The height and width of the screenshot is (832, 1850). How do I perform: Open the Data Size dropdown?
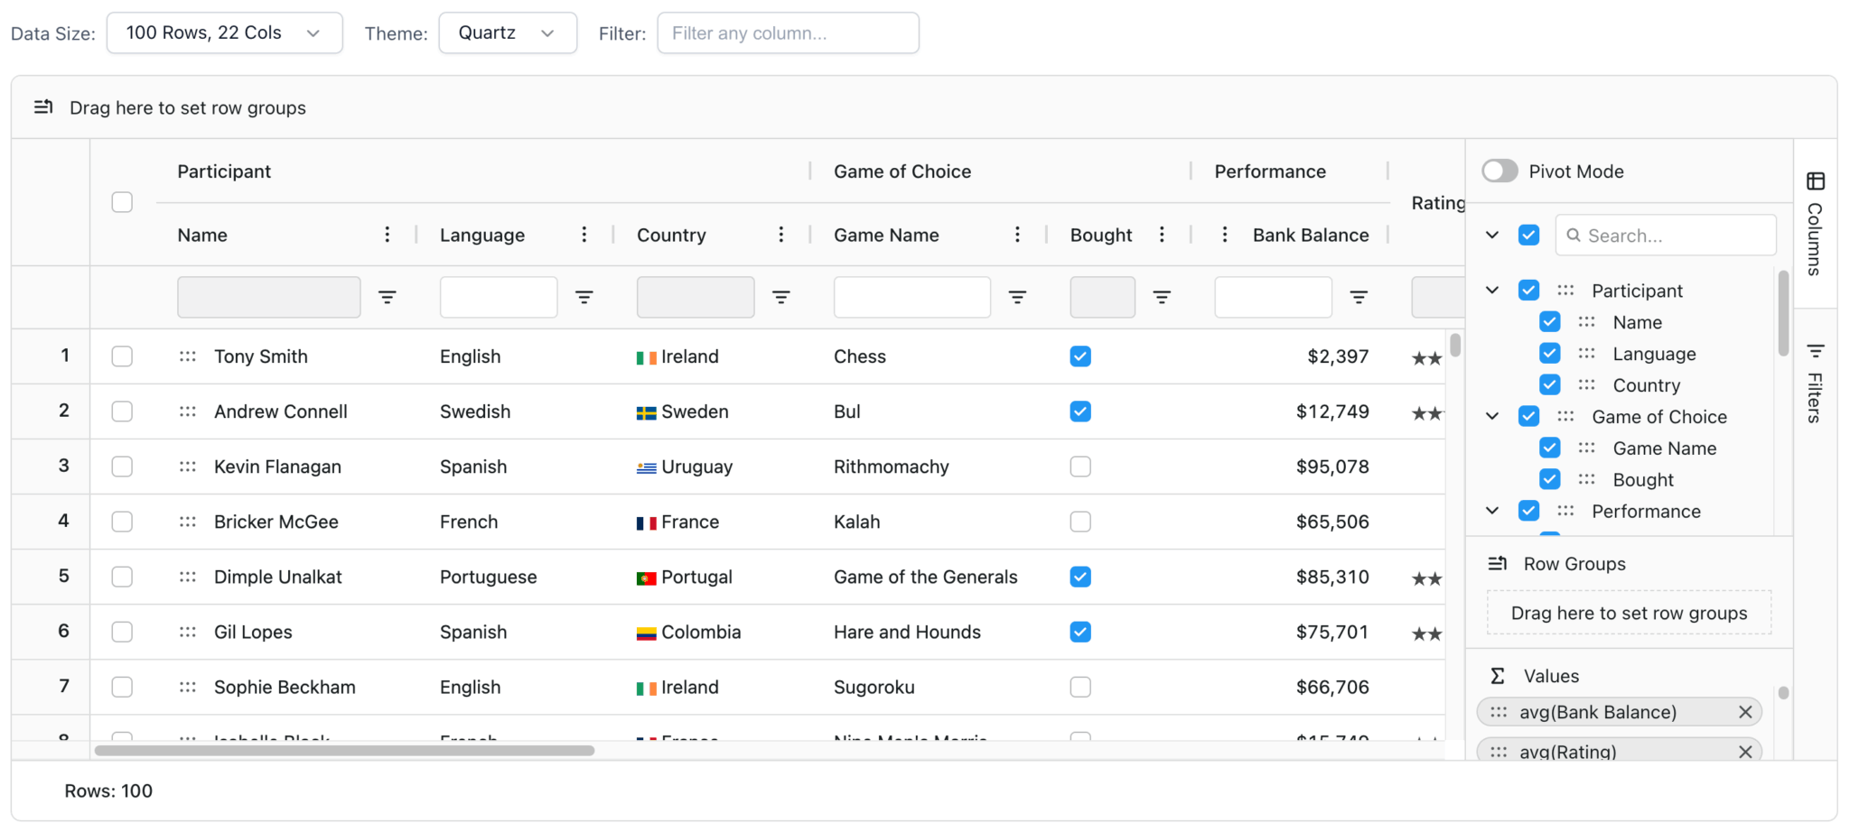pos(224,33)
